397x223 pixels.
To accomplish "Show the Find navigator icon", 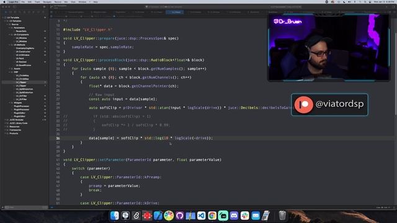I will [x=20, y=12].
